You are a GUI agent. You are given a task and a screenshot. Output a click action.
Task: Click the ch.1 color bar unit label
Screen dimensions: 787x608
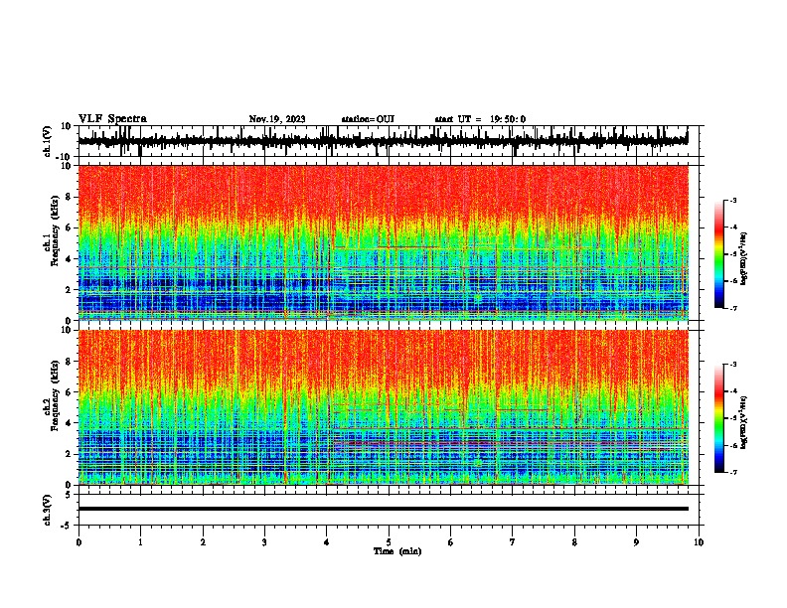click(x=744, y=259)
